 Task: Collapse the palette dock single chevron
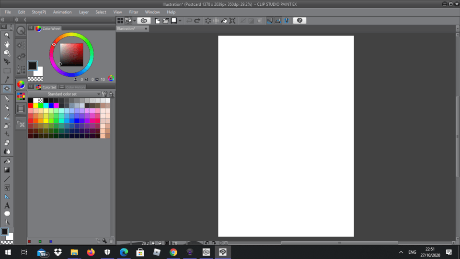click(25, 20)
